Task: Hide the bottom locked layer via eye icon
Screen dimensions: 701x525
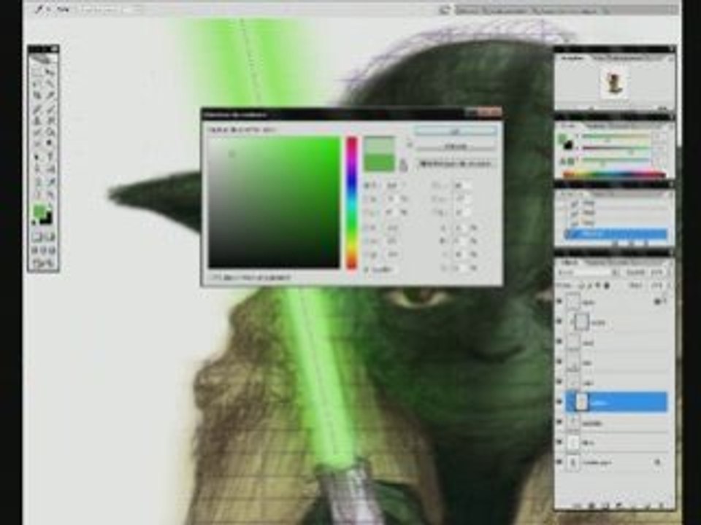Action: click(560, 462)
